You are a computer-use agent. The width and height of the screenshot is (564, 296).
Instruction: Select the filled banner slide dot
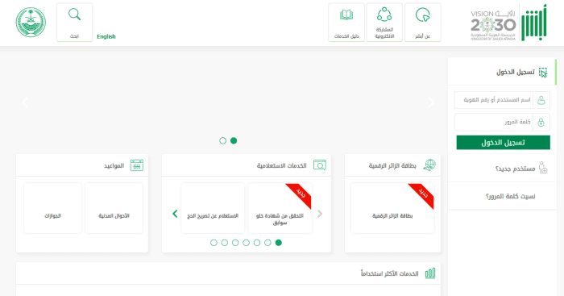pyautogui.click(x=234, y=141)
